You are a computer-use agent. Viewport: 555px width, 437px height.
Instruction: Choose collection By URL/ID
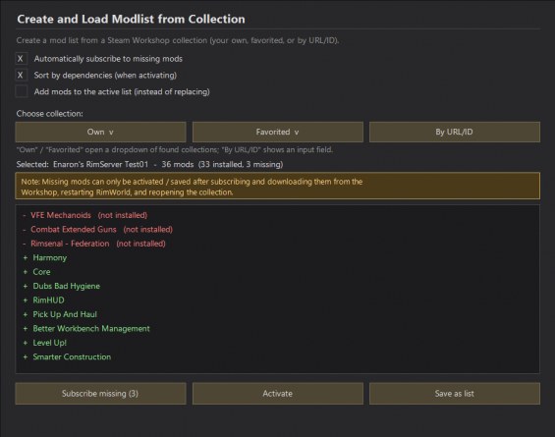click(455, 132)
